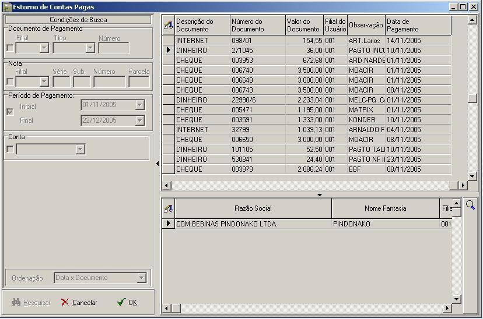Open the Tipo dropdown

tap(90, 48)
